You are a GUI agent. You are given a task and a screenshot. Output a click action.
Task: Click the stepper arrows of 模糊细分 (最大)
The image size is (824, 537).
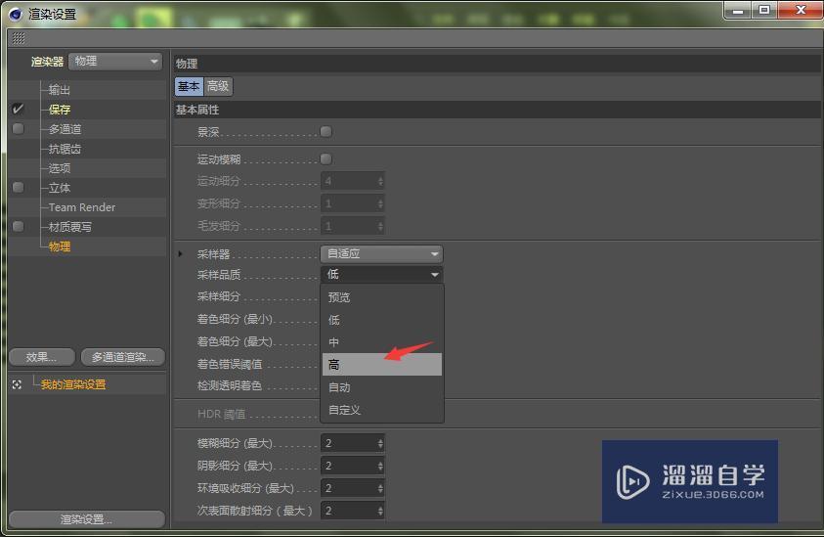pos(380,443)
